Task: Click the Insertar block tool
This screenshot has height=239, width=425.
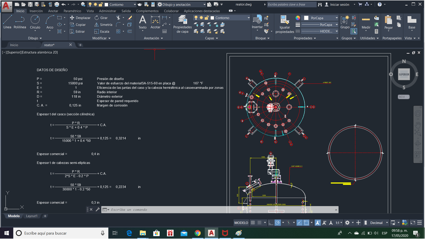Action: click(x=257, y=22)
